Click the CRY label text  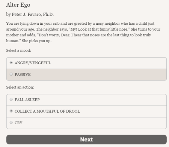point(18,123)
